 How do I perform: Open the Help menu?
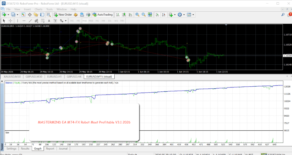73,9
